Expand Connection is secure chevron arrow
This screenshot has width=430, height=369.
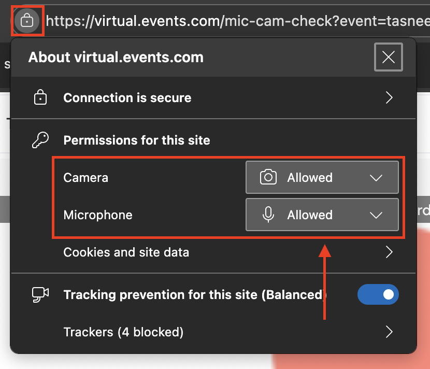tap(389, 98)
